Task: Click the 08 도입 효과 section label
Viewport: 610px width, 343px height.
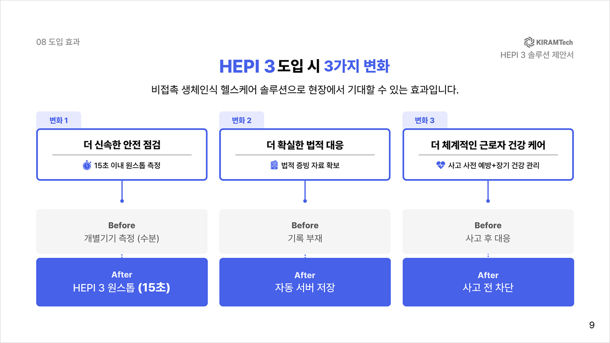Action: [58, 42]
